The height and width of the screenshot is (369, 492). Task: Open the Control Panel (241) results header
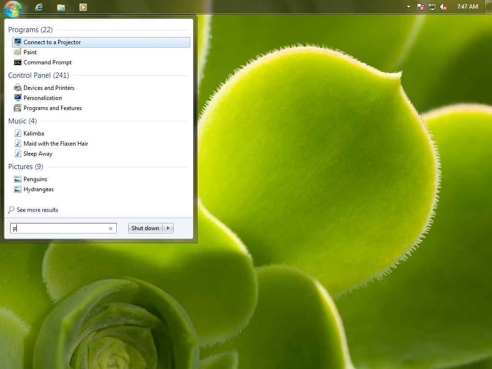tap(38, 75)
